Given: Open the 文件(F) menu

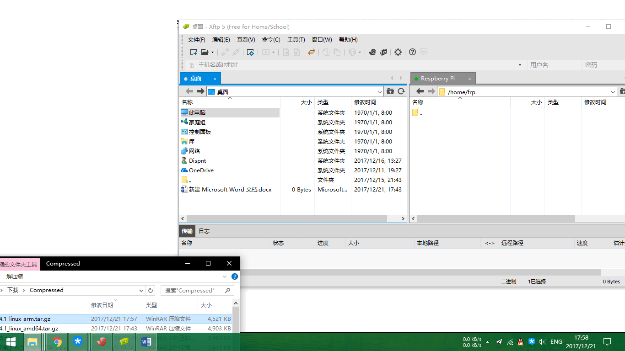Looking at the screenshot, I should click(197, 40).
